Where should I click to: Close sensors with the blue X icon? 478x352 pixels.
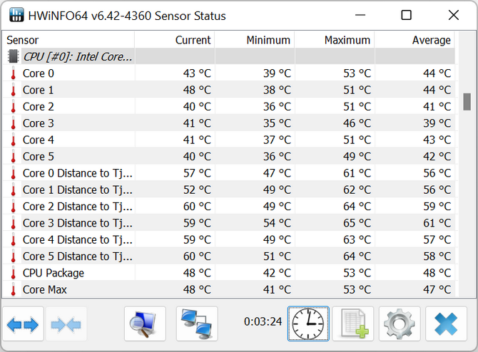[446, 324]
